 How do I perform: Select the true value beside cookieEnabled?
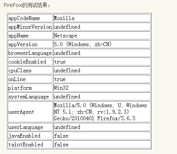[x=102, y=62]
